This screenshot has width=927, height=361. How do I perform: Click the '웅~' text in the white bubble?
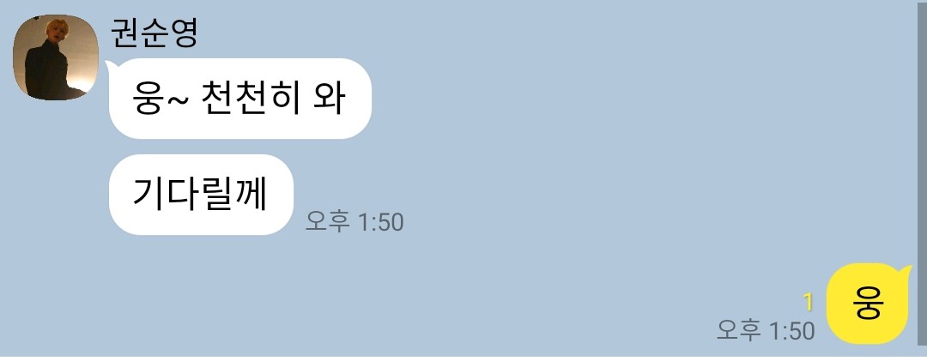tap(161, 99)
